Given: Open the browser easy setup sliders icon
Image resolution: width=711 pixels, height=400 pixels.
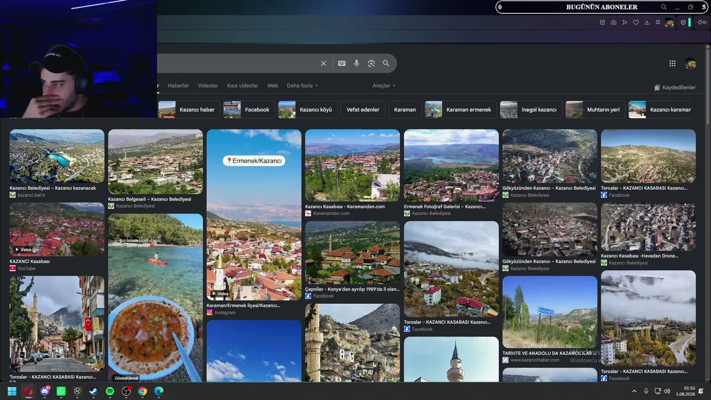Looking at the screenshot, I should (x=658, y=22).
